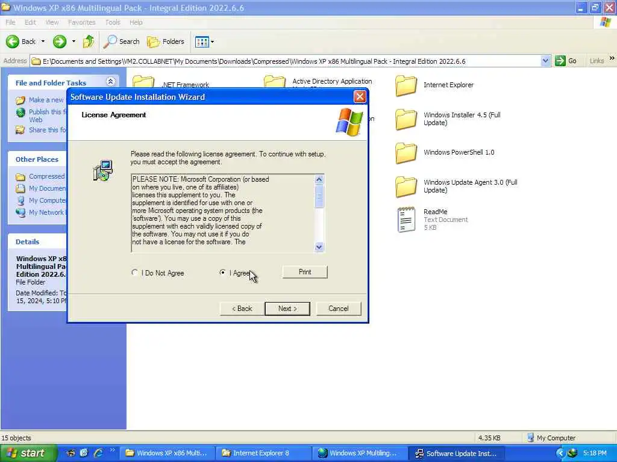
Task: Open the Back button history dropdown arrow
Action: coord(43,42)
